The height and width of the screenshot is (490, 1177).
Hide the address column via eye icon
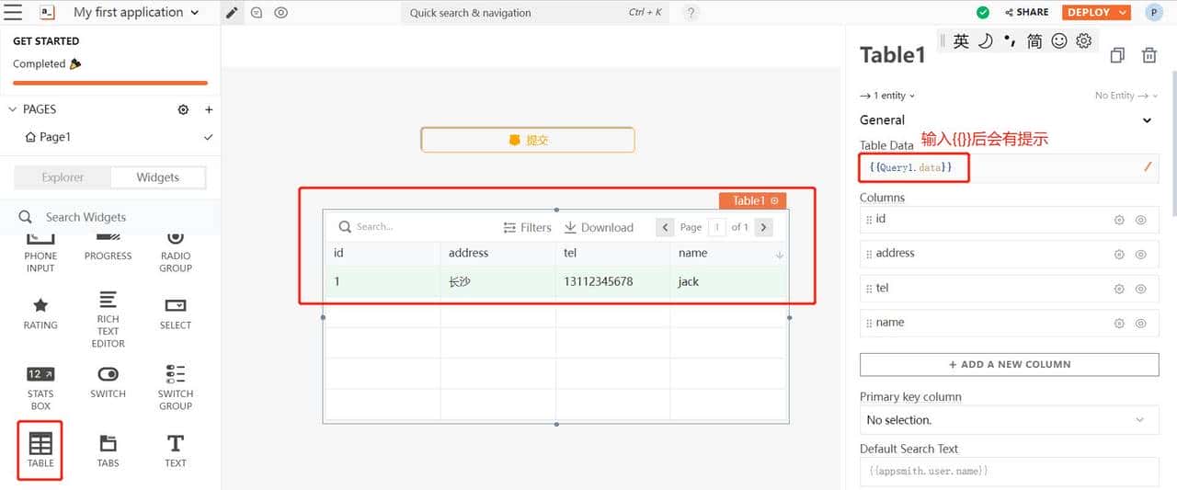click(x=1140, y=255)
